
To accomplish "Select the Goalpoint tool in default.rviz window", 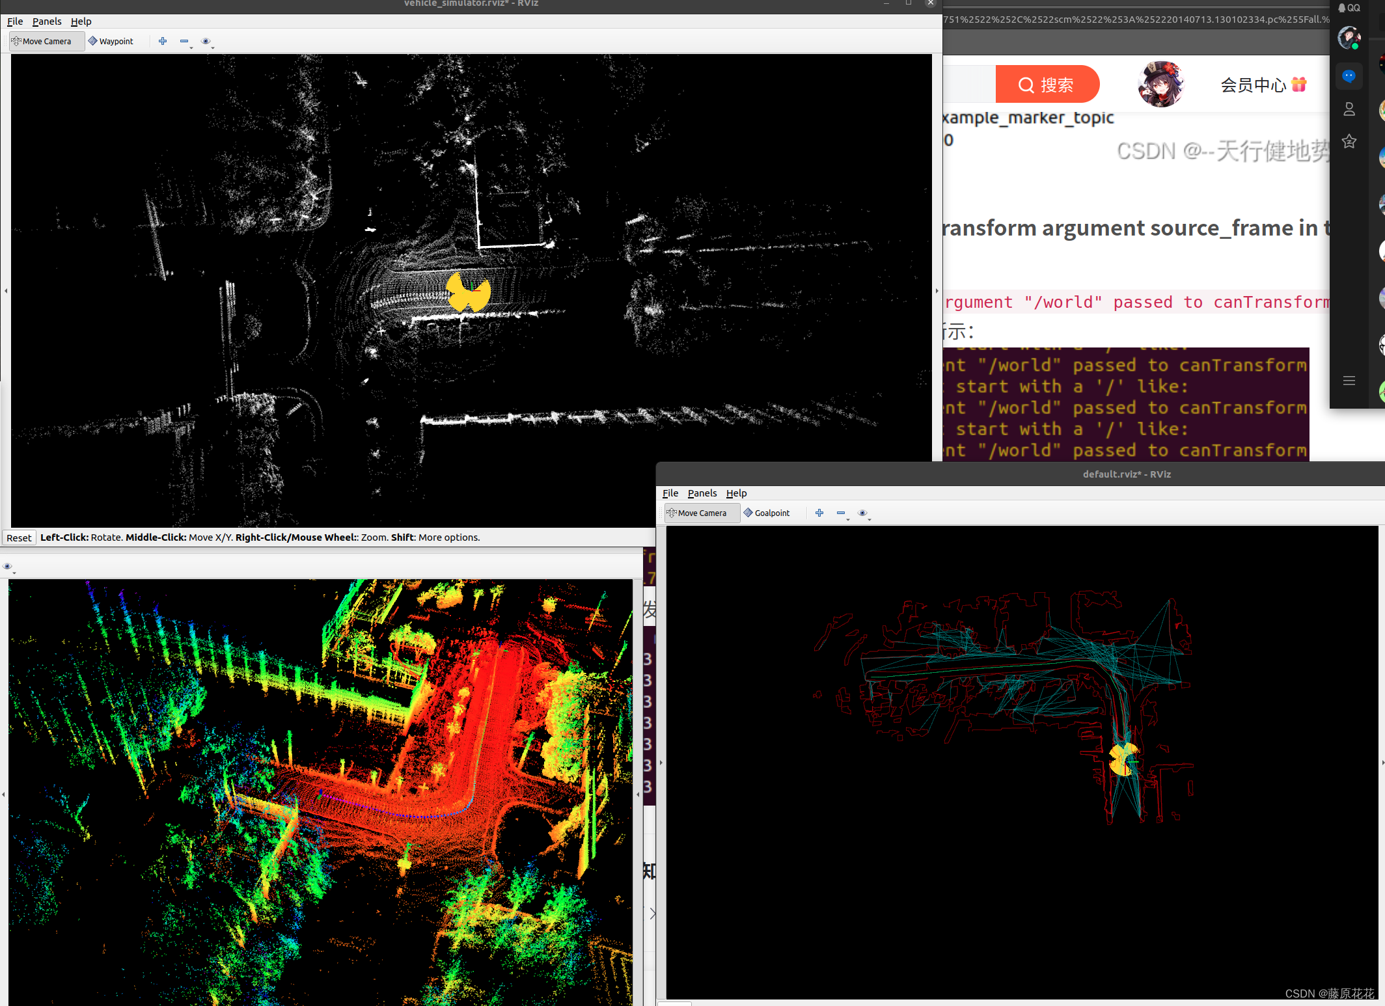I will [767, 513].
